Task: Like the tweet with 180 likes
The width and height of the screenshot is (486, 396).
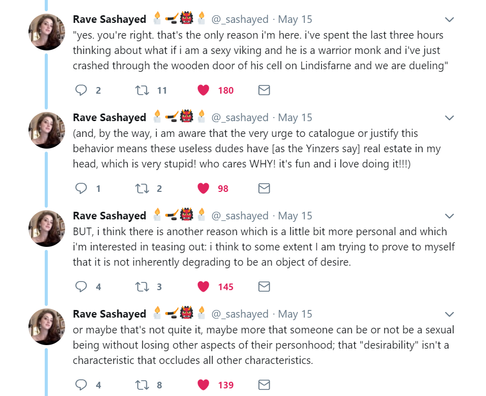Action: (x=203, y=91)
